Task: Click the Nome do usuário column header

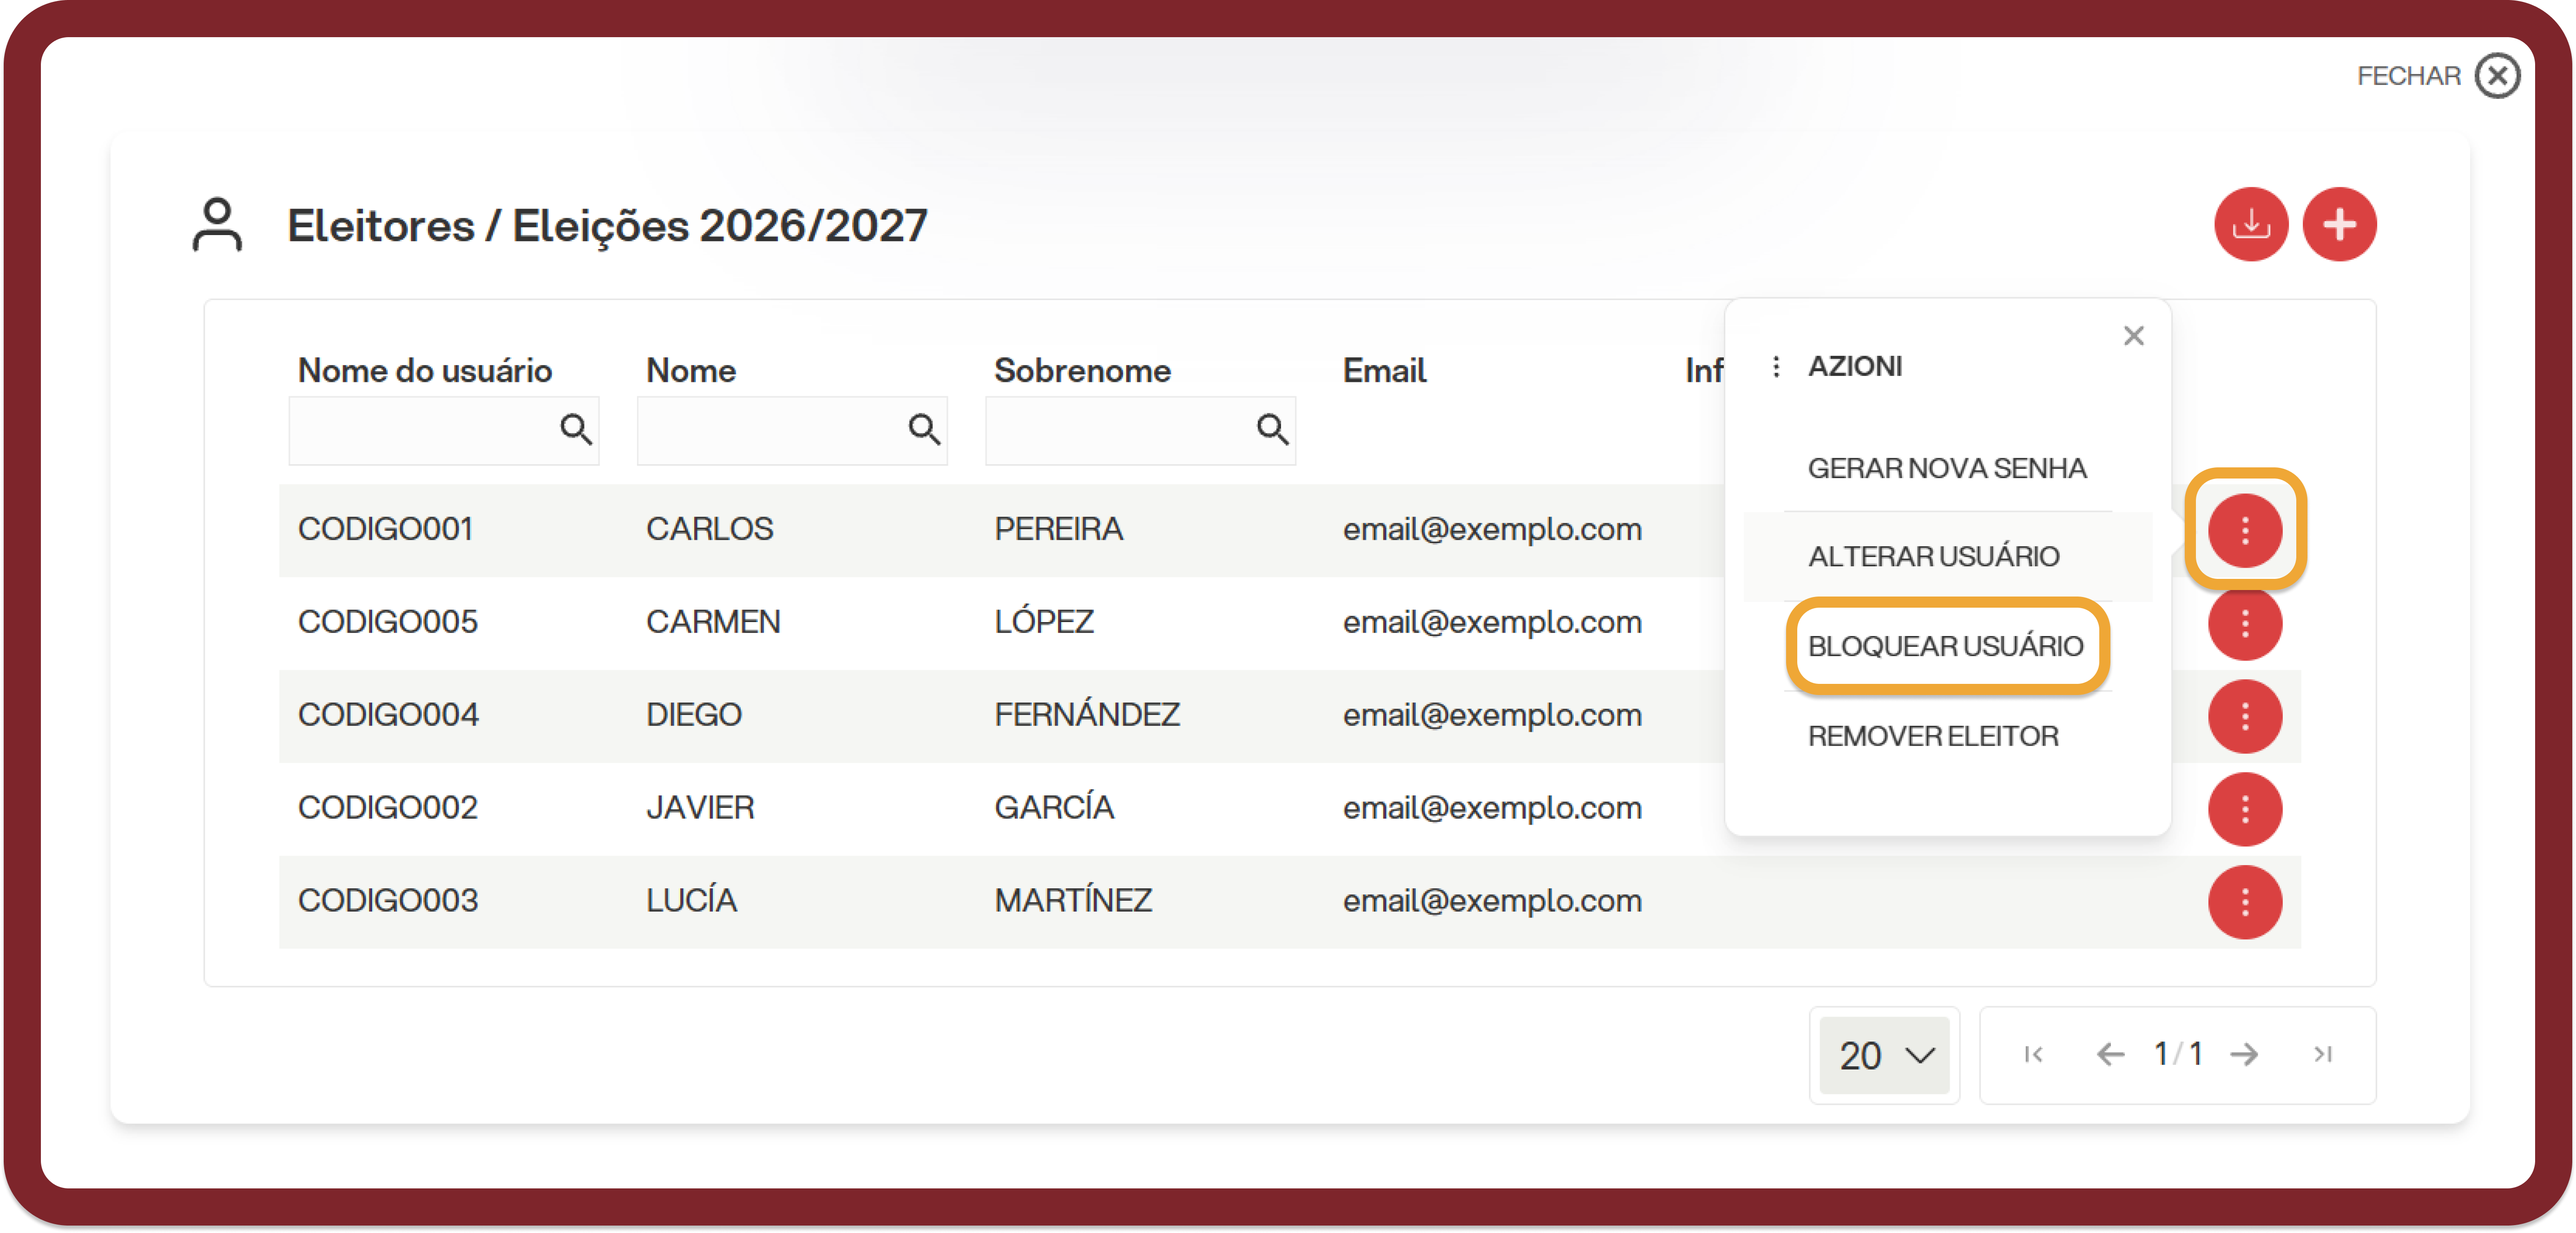Action: pos(425,371)
